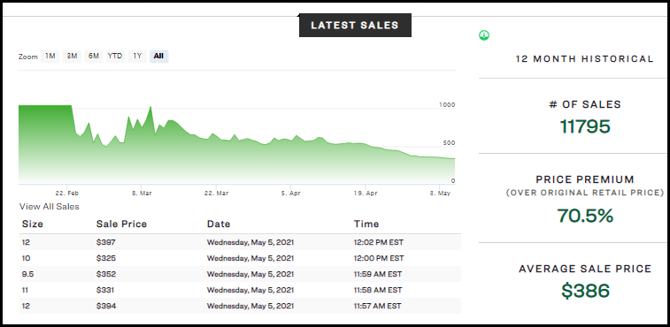The width and height of the screenshot is (670, 327).
Task: Click the size 10 cell
Action: (x=26, y=258)
